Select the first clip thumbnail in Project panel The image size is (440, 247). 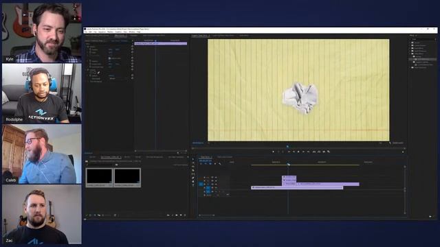pyautogui.click(x=99, y=178)
